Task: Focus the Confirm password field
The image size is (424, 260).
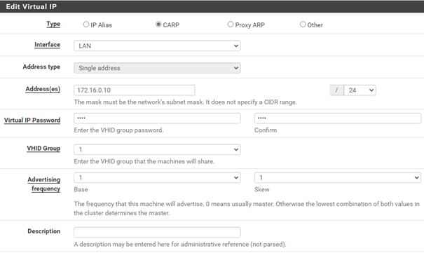Action: (338, 118)
